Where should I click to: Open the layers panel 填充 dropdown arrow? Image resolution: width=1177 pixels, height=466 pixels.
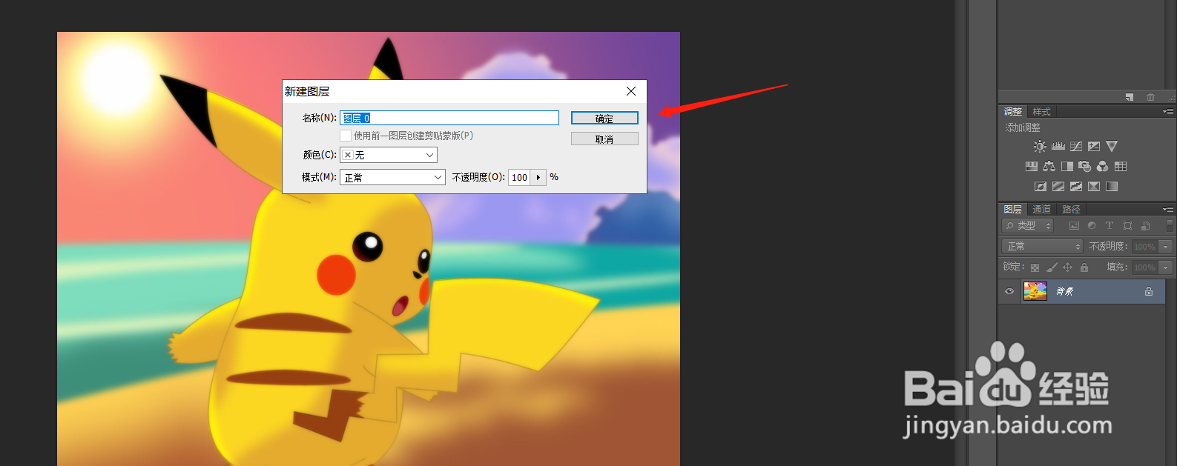pyautogui.click(x=1166, y=267)
